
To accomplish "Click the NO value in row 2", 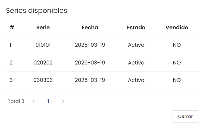I will (177, 63).
